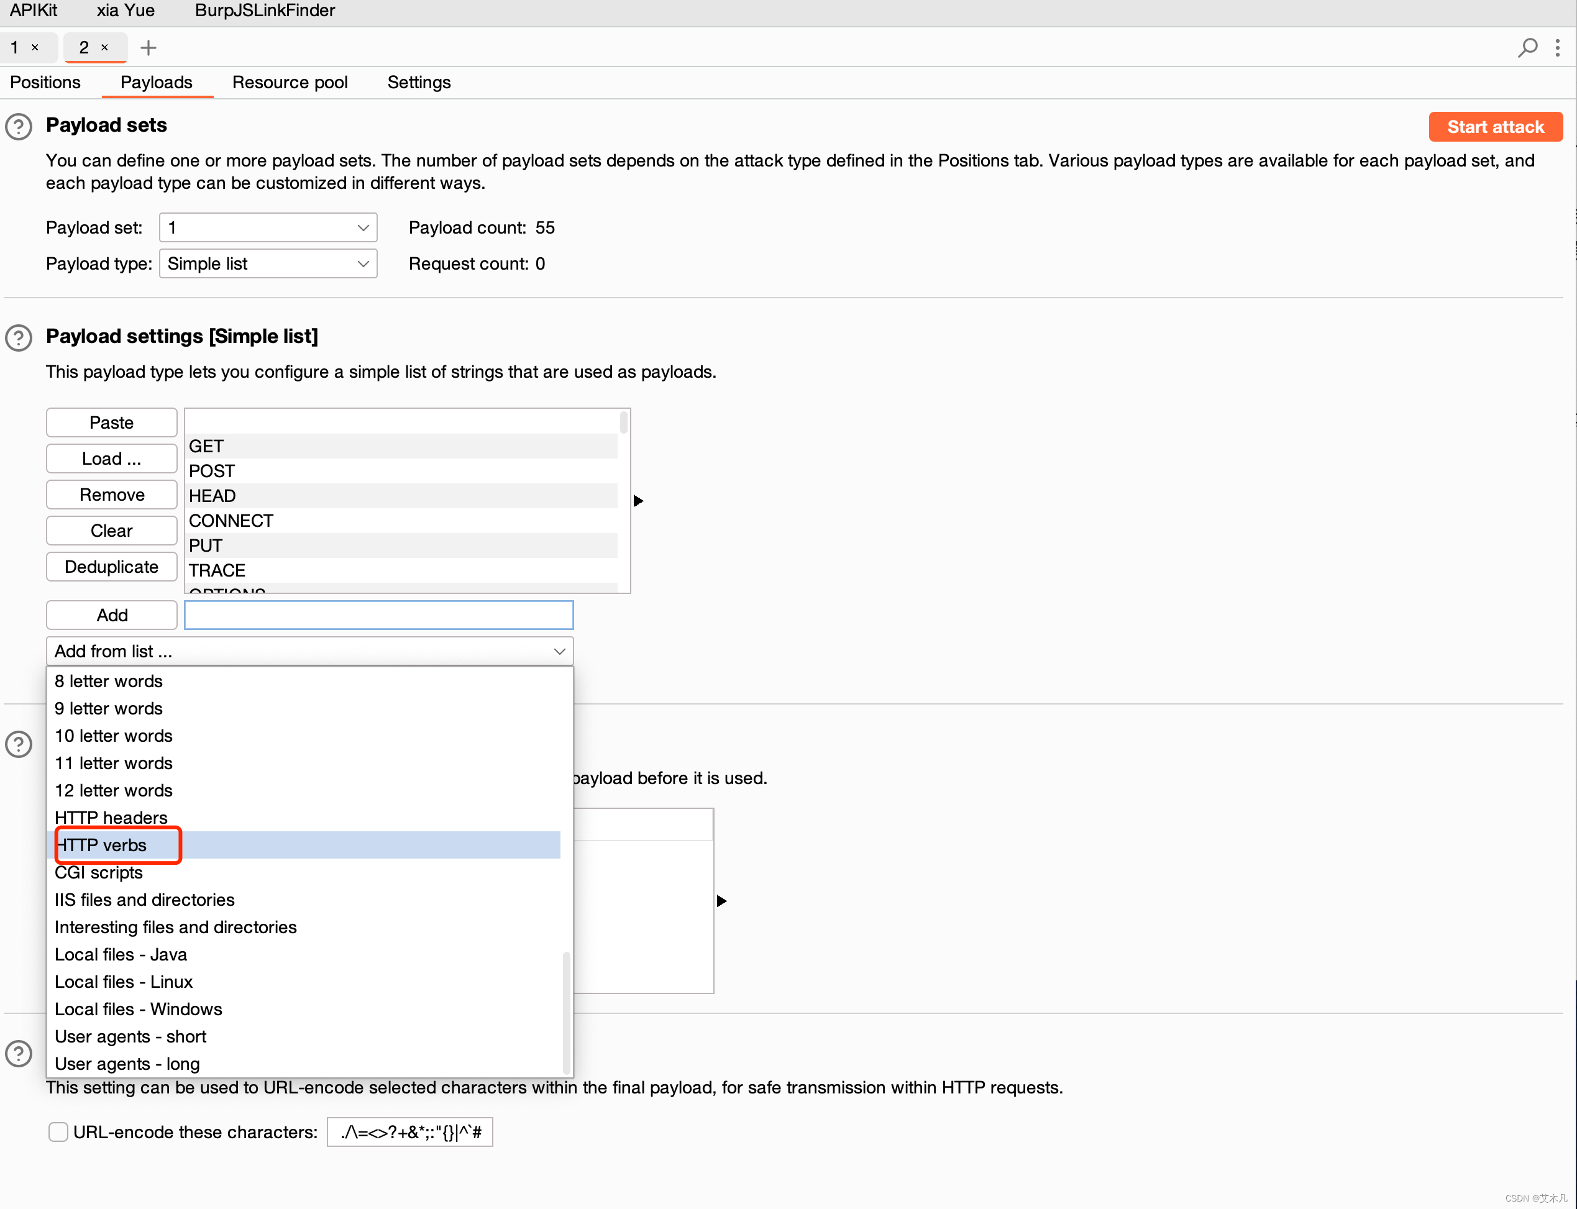Open the Resource pool tab
1577x1209 pixels.
pos(290,82)
